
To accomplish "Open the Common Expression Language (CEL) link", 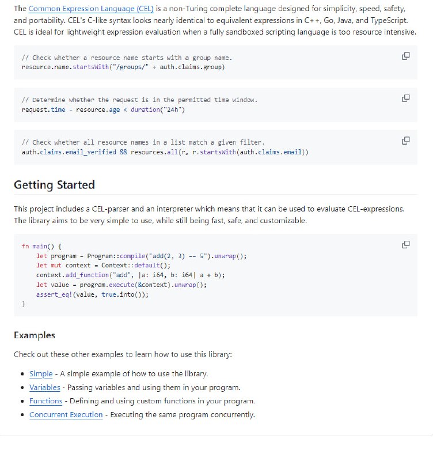I will pyautogui.click(x=91, y=9).
